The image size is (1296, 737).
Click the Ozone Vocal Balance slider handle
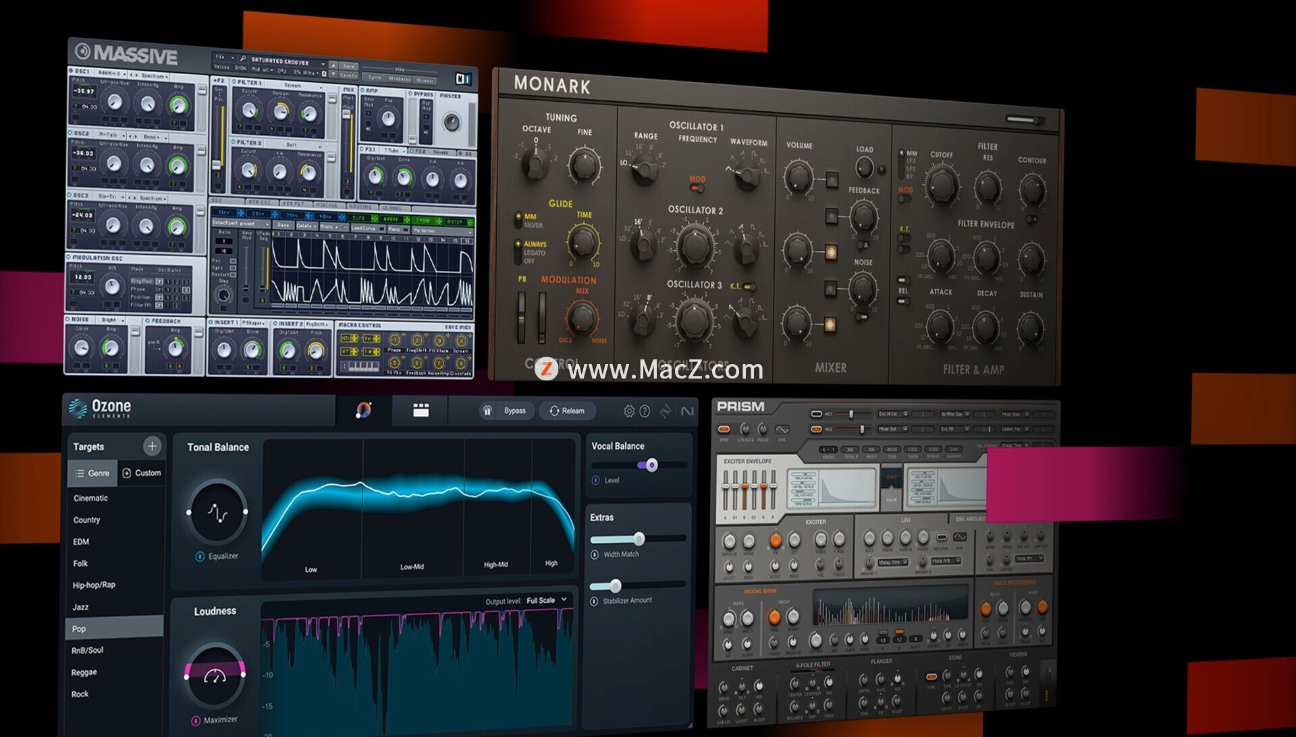coord(651,465)
